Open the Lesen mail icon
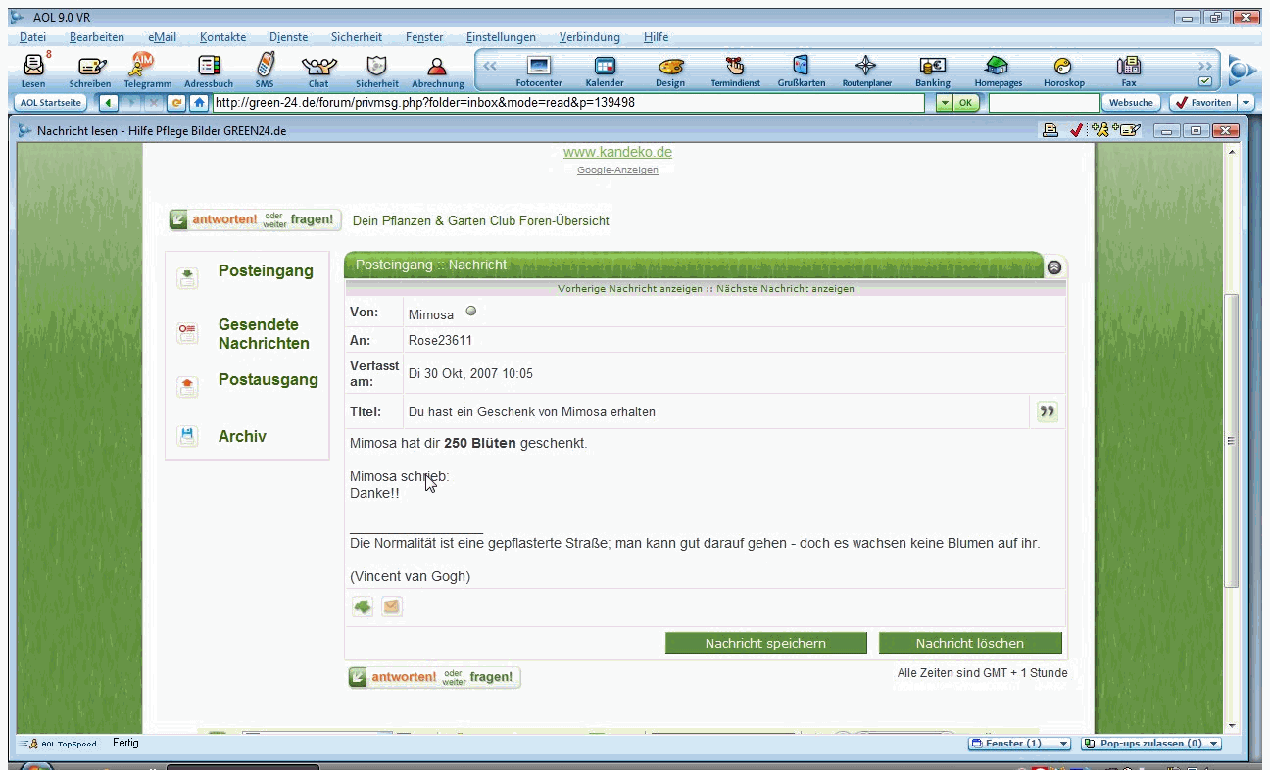 pyautogui.click(x=33, y=69)
